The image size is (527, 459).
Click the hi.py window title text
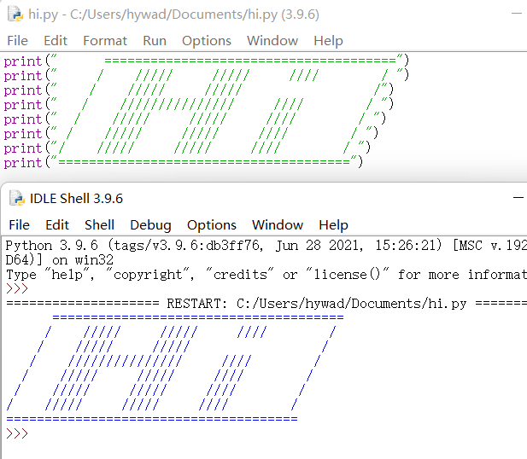173,15
